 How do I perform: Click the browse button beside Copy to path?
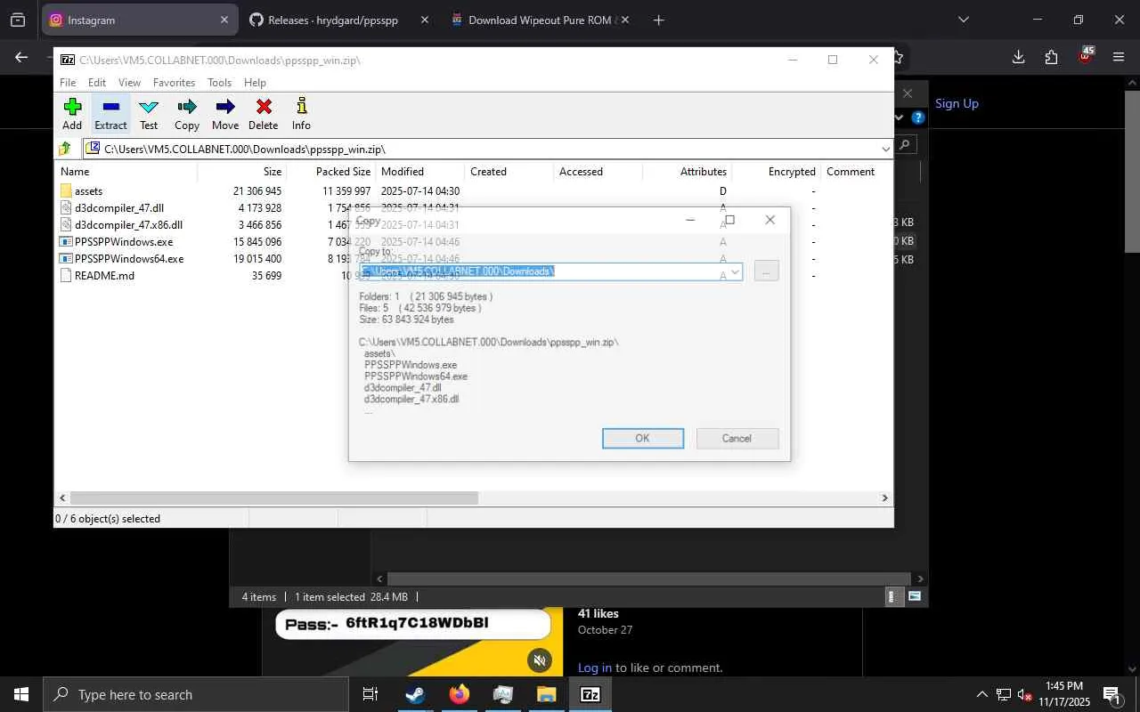tap(766, 271)
